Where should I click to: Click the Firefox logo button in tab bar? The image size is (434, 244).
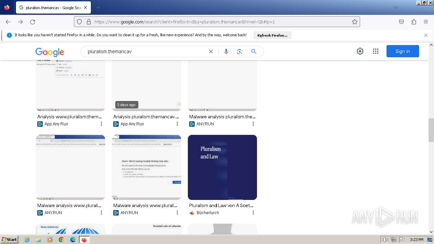7,7
